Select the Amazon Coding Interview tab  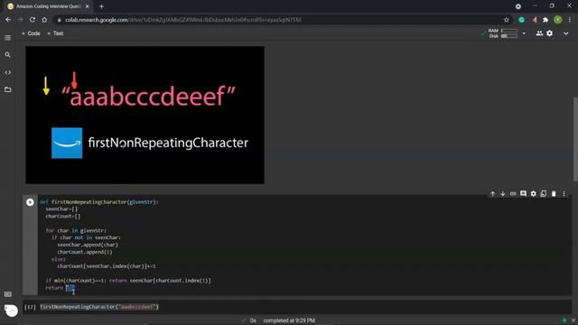pyautogui.click(x=48, y=6)
